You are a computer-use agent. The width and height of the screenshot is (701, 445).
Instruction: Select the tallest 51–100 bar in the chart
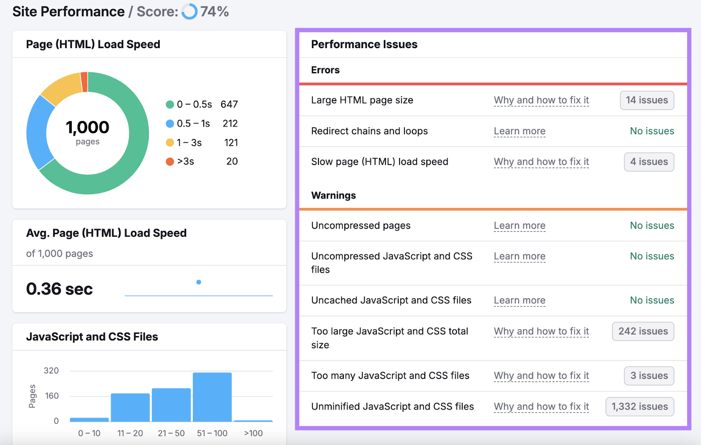tap(212, 396)
